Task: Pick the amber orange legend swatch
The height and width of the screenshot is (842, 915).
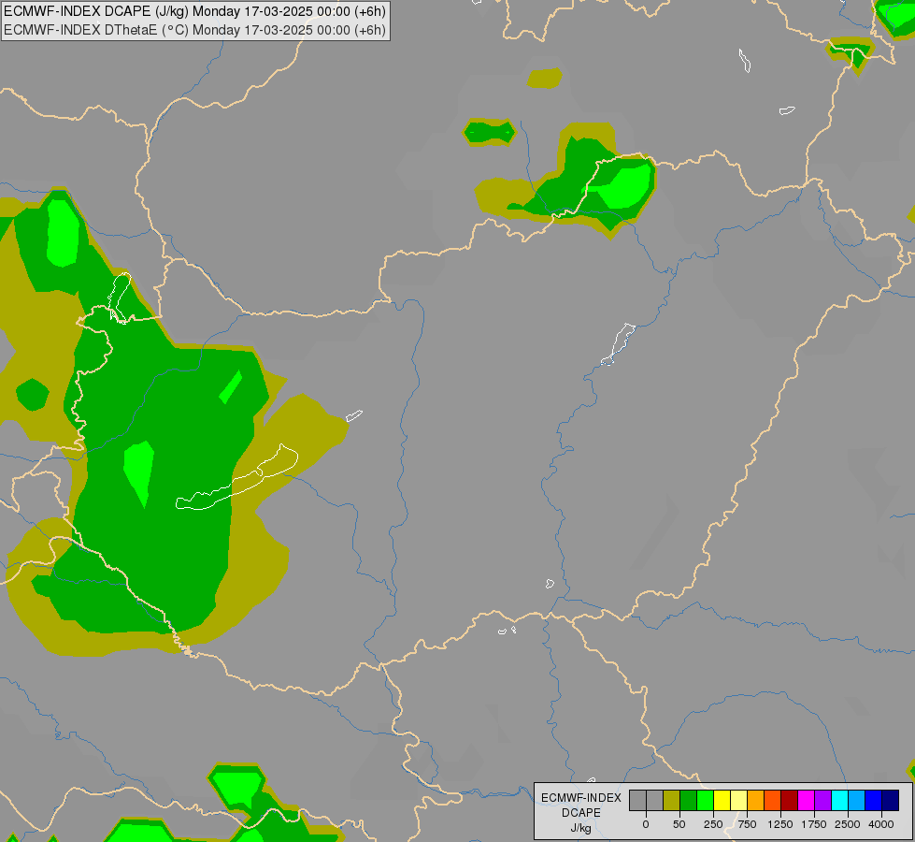Action: [x=756, y=801]
